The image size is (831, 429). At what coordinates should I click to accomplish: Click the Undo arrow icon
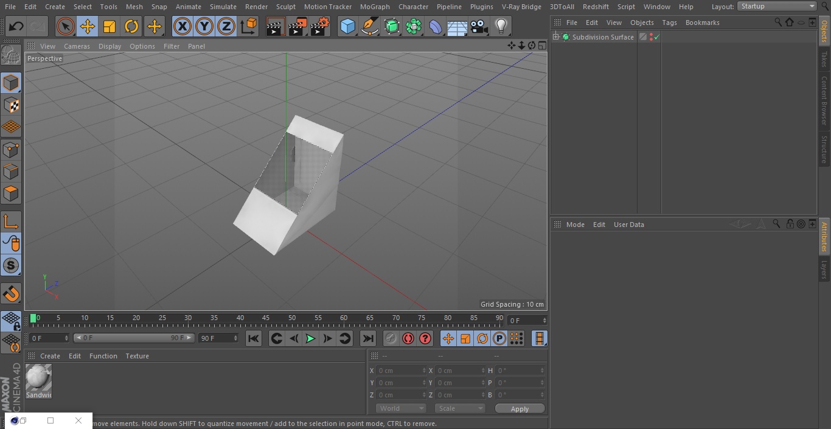click(16, 26)
